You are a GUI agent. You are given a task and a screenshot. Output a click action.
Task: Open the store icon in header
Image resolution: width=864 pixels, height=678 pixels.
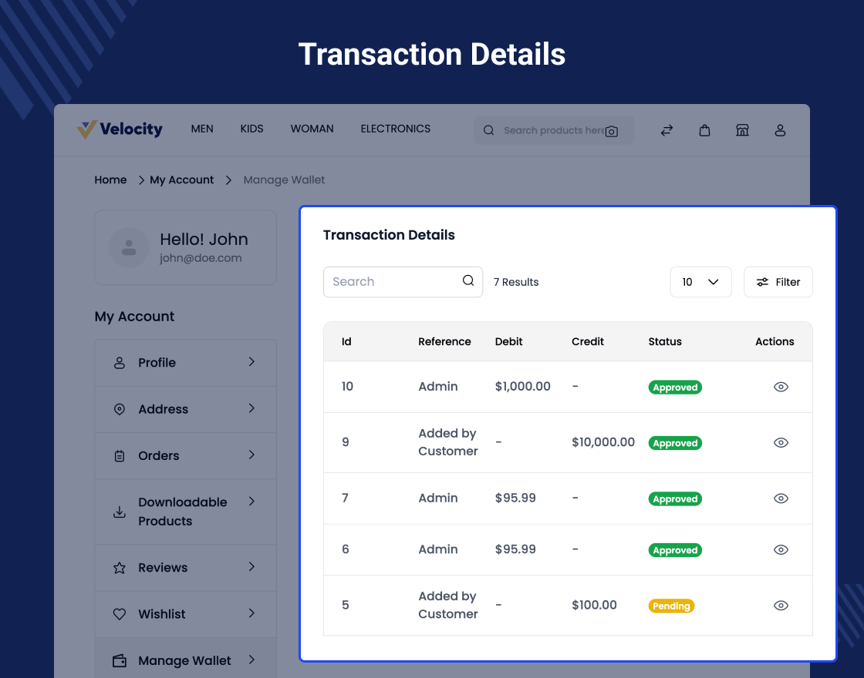click(742, 130)
